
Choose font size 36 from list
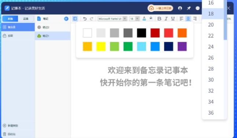point(213,113)
